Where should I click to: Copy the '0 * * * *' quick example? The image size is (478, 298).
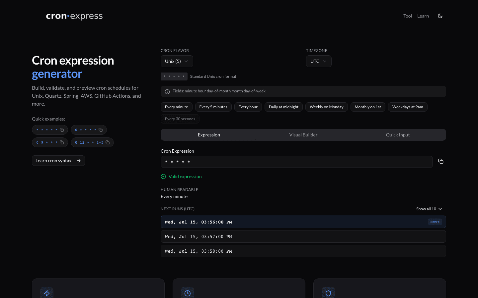pos(101,130)
